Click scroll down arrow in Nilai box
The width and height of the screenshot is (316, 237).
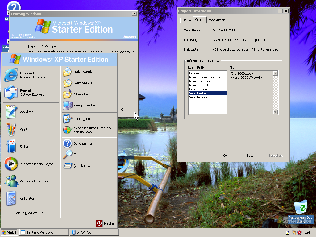276,112
